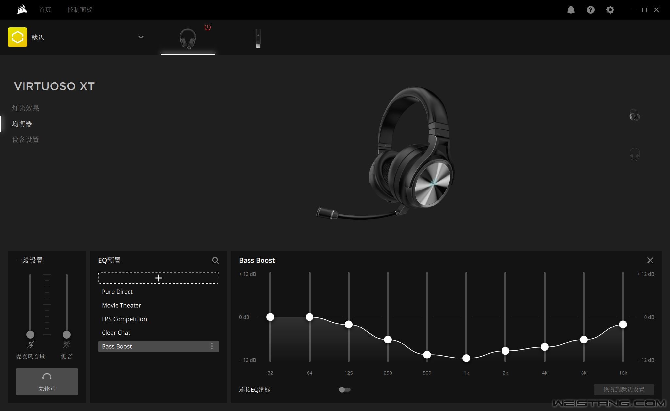Screen dimensions: 670x411
Task: Toggle the muted sidetone icon
Action: [67, 344]
